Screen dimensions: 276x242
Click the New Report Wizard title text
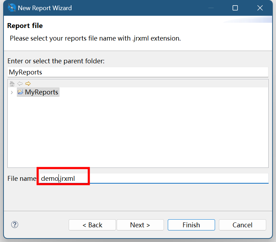pyautogui.click(x=45, y=8)
